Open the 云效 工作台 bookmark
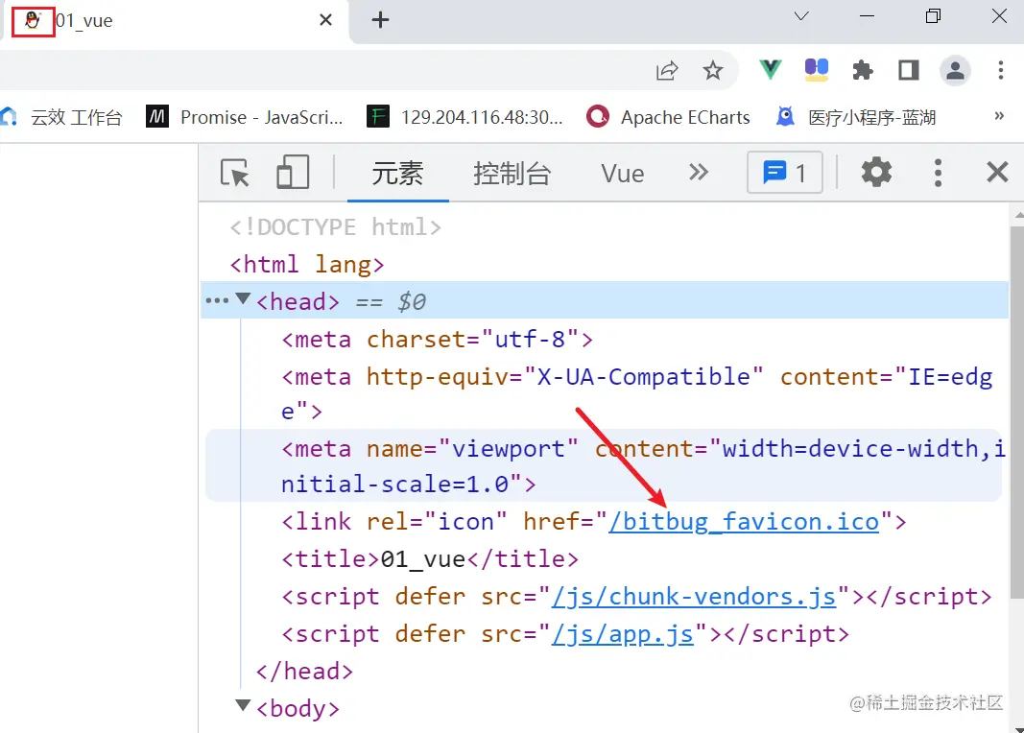 62,117
